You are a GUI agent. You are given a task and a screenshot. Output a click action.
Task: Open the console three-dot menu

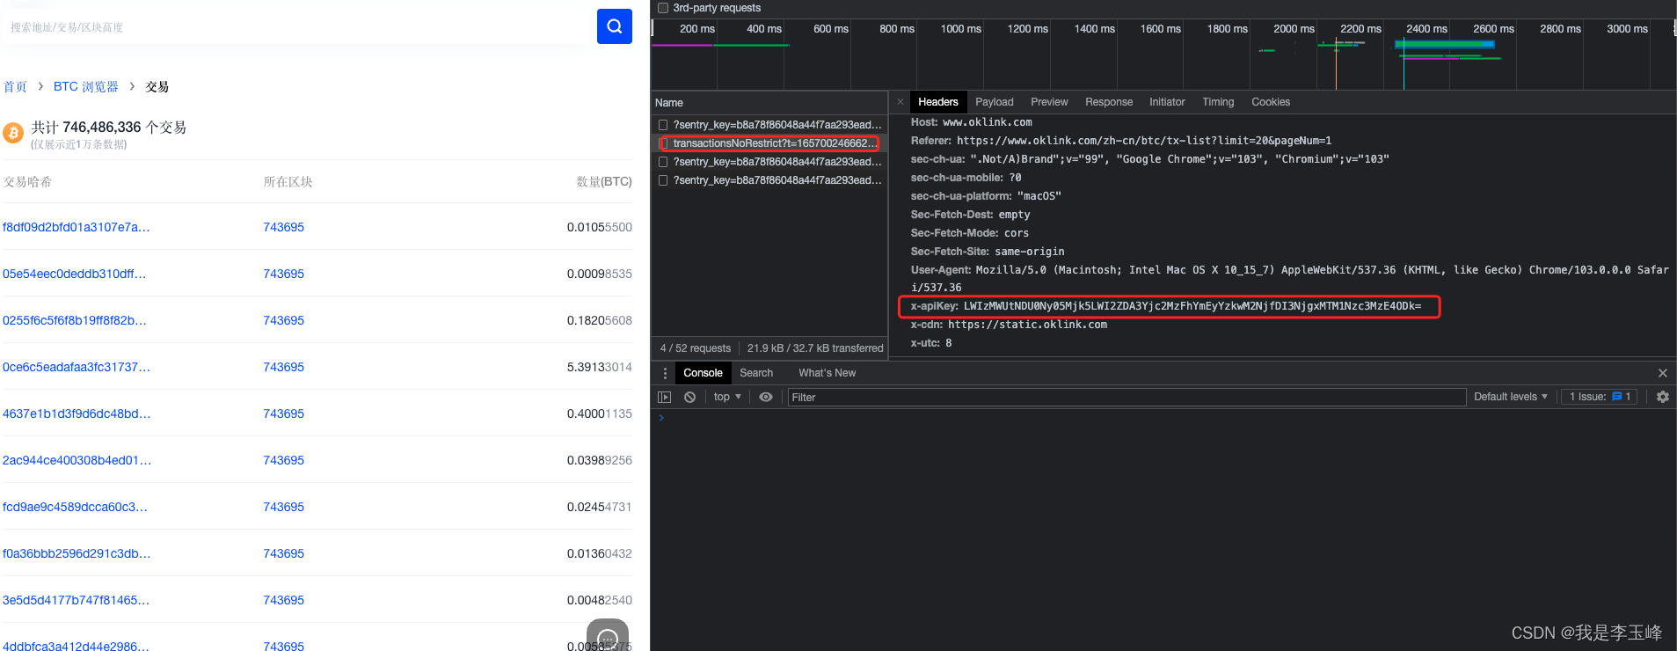pos(665,373)
